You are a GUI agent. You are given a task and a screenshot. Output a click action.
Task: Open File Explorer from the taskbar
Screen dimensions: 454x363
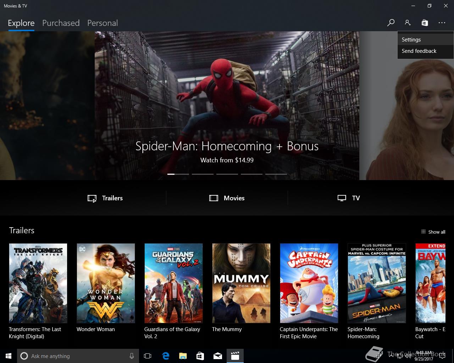(x=183, y=356)
